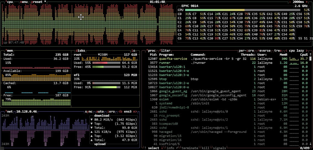Click right arrow next to cpu lazy
This screenshot has width=313, height=150.
(306, 51)
